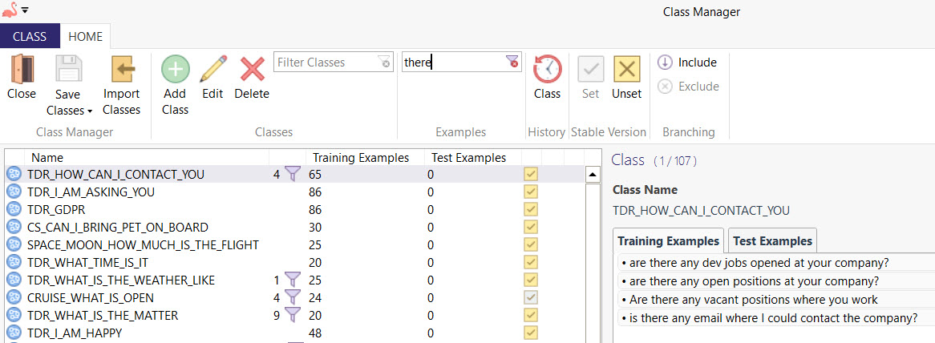
Task: Click the Close door icon
Action: [x=22, y=69]
